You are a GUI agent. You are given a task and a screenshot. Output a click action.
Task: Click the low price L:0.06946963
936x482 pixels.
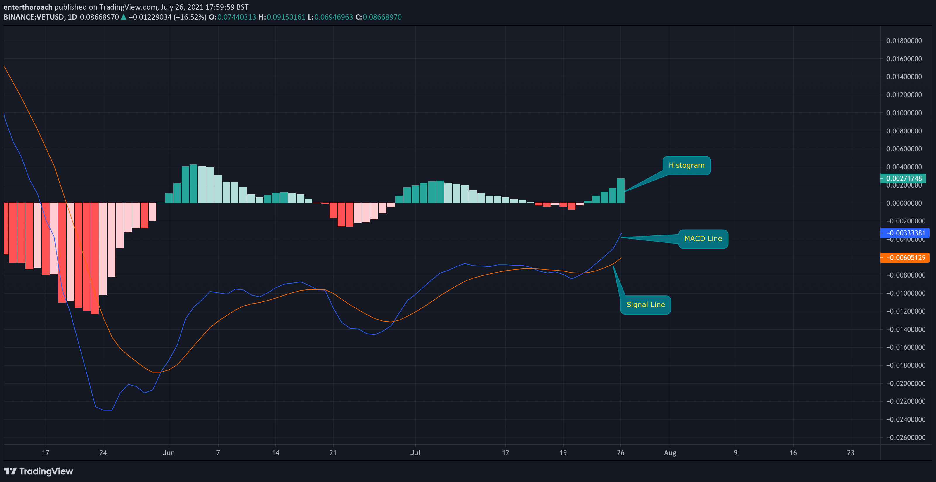(330, 17)
